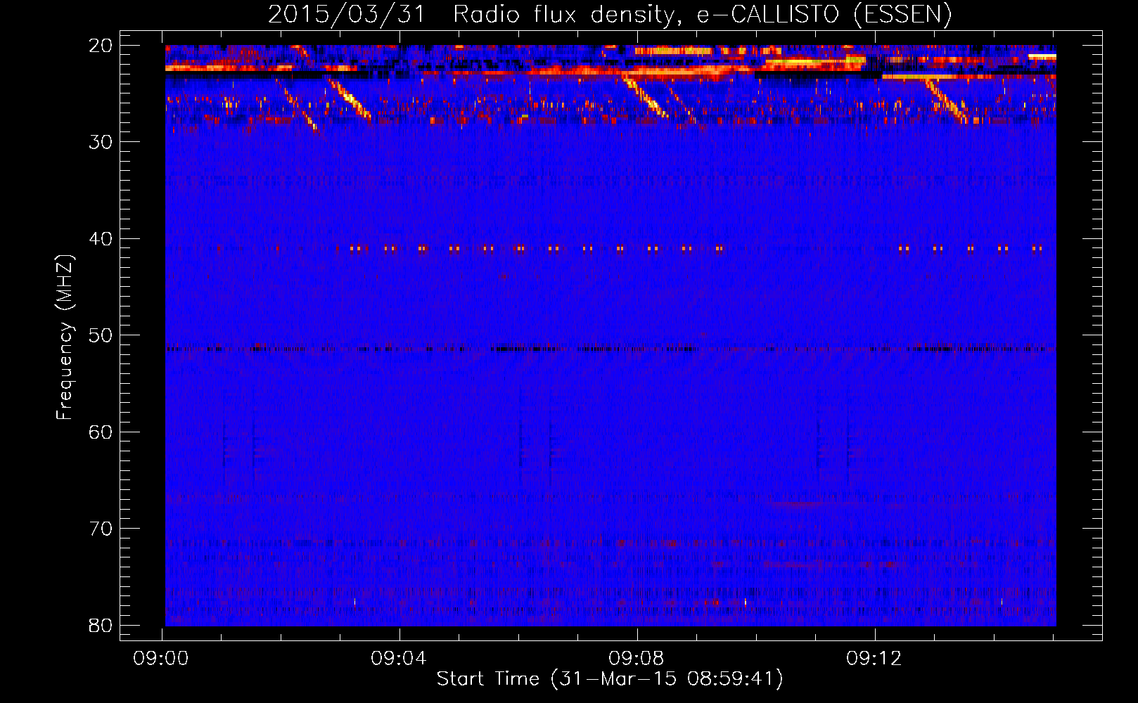The width and height of the screenshot is (1138, 703).
Task: Click the "50" frequency tick label
Action: pyautogui.click(x=101, y=335)
